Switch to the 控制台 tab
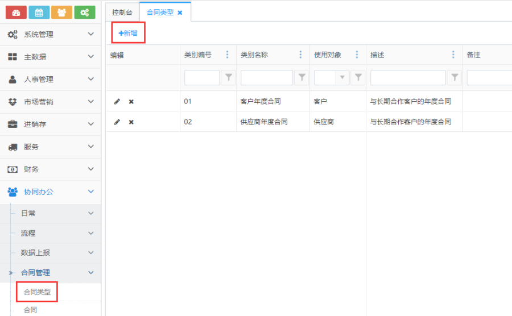This screenshot has height=316, width=512. pos(122,12)
